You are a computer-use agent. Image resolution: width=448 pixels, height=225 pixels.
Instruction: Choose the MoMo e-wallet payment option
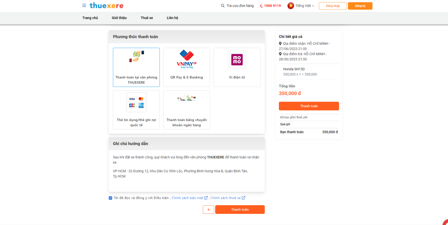tap(237, 67)
